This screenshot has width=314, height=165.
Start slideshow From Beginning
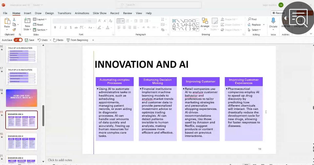click(77, 40)
